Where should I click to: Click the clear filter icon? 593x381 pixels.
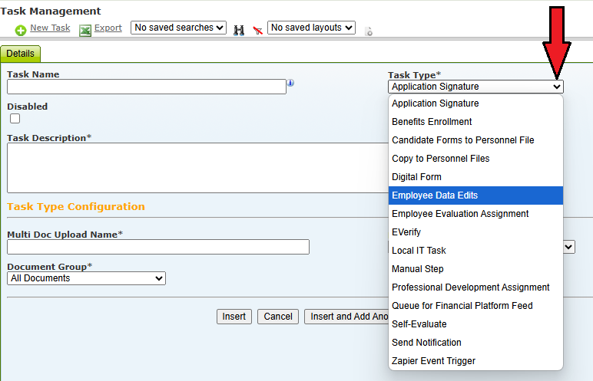click(x=258, y=30)
